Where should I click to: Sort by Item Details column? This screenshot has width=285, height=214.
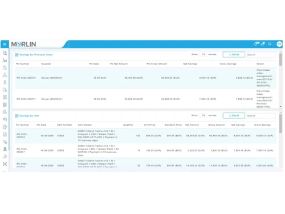tap(85, 125)
